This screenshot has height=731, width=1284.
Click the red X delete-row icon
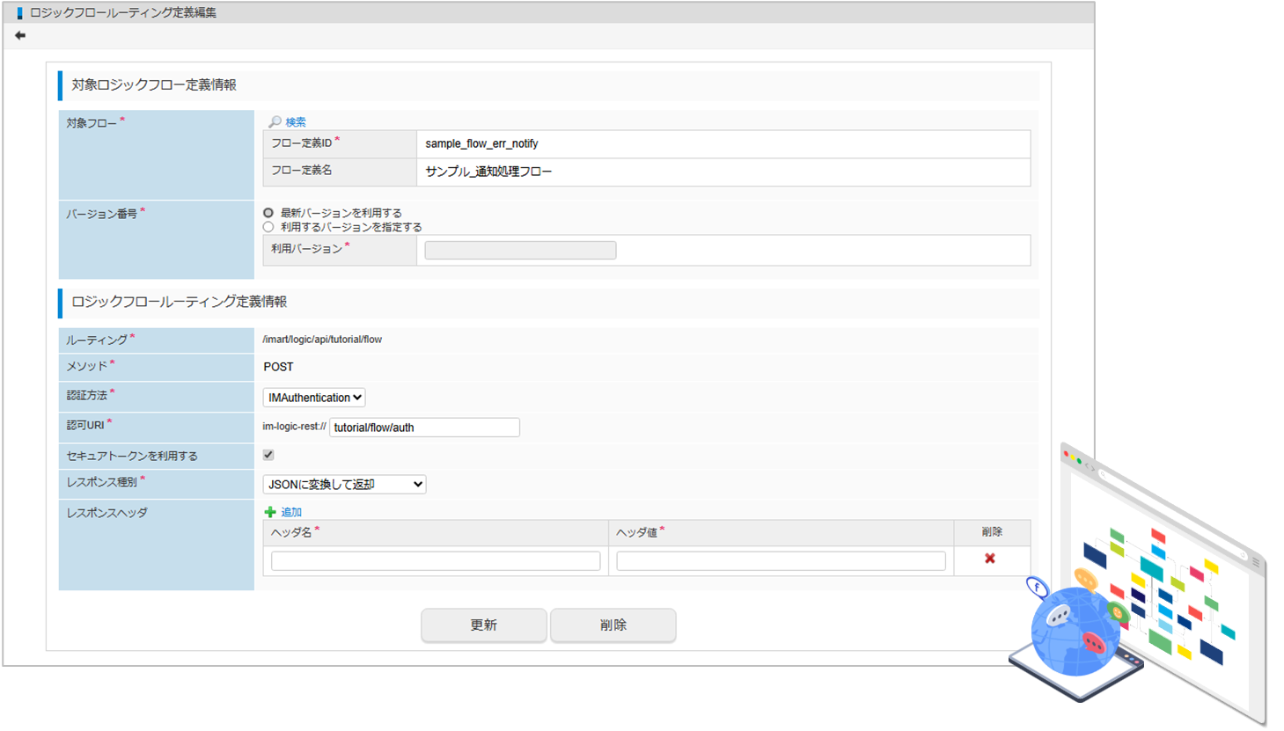[x=990, y=559]
